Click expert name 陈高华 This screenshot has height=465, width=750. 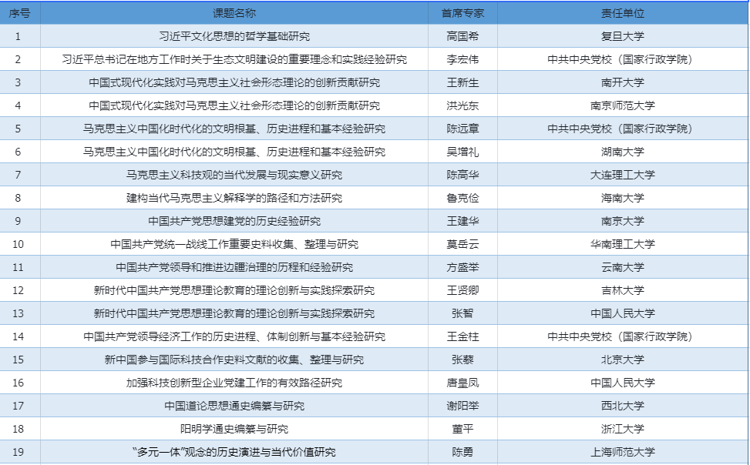[x=462, y=175]
